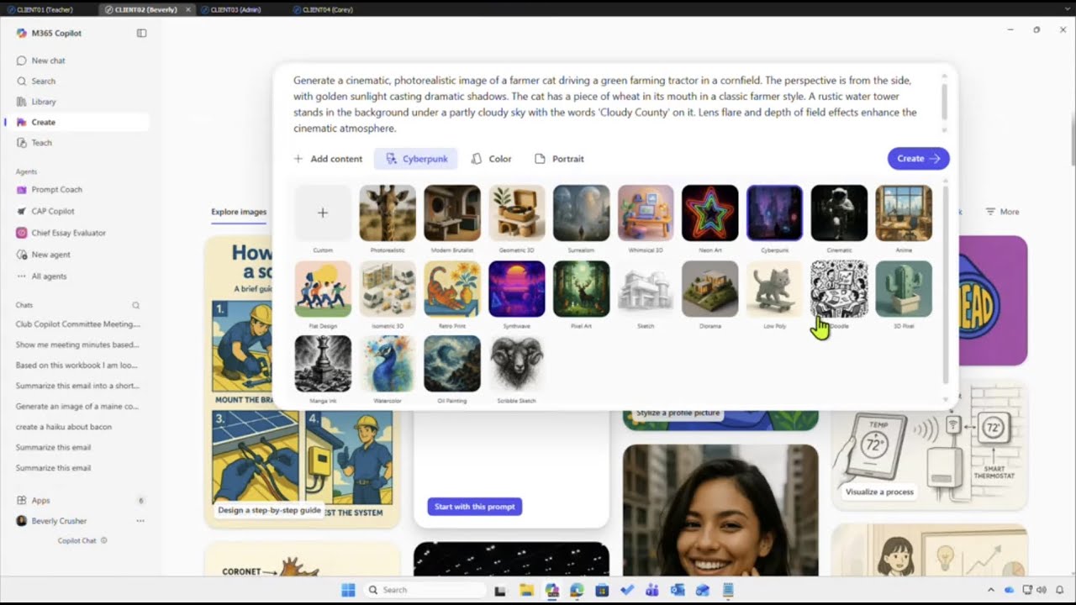Select the Isometric 3D style
The image size is (1076, 605).
[x=388, y=288]
